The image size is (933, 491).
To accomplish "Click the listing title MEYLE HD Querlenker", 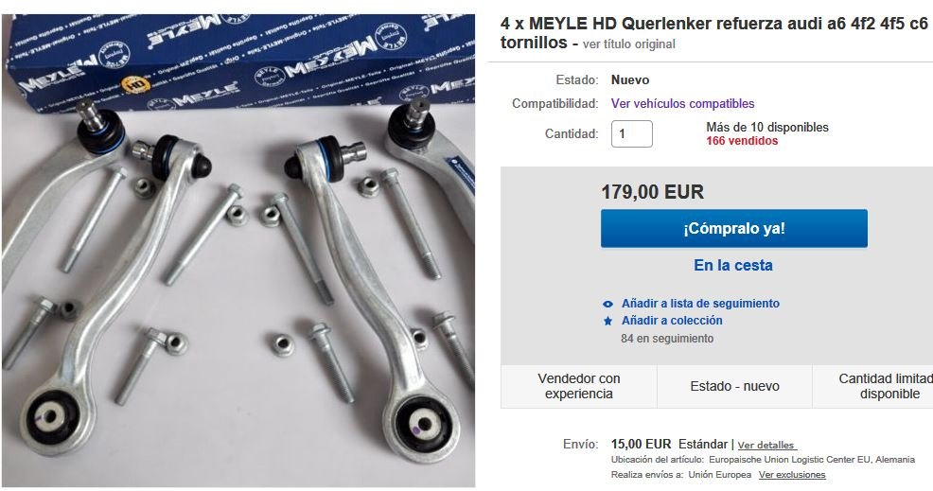I will click(x=714, y=33).
